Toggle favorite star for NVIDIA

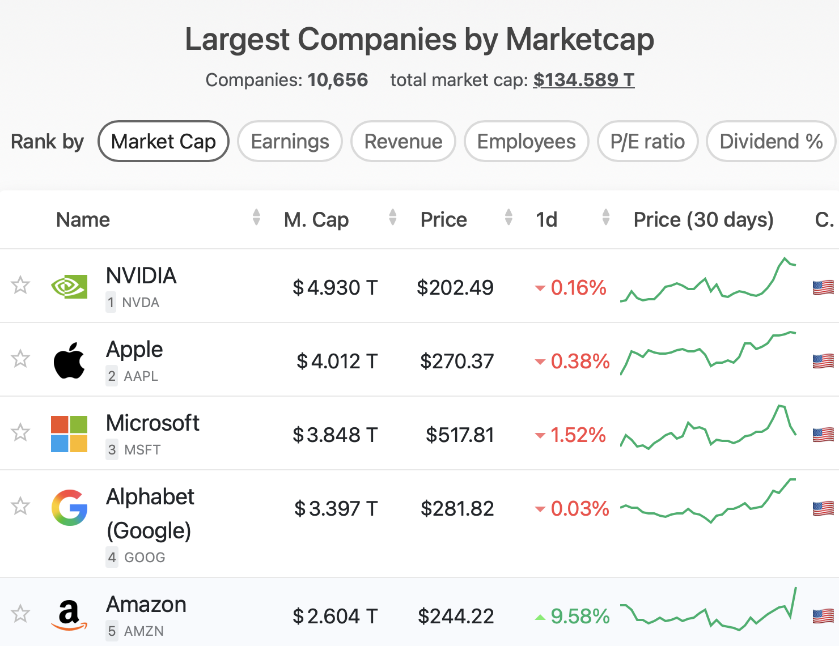[x=20, y=285]
